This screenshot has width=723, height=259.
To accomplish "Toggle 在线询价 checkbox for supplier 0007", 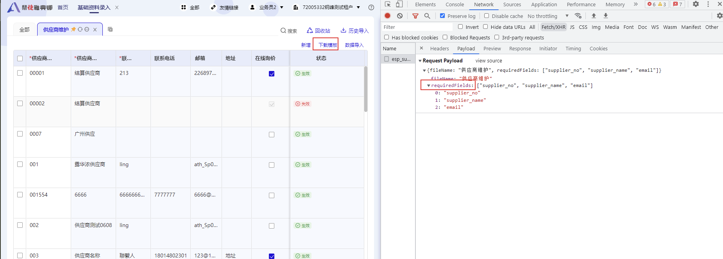I will (x=272, y=135).
